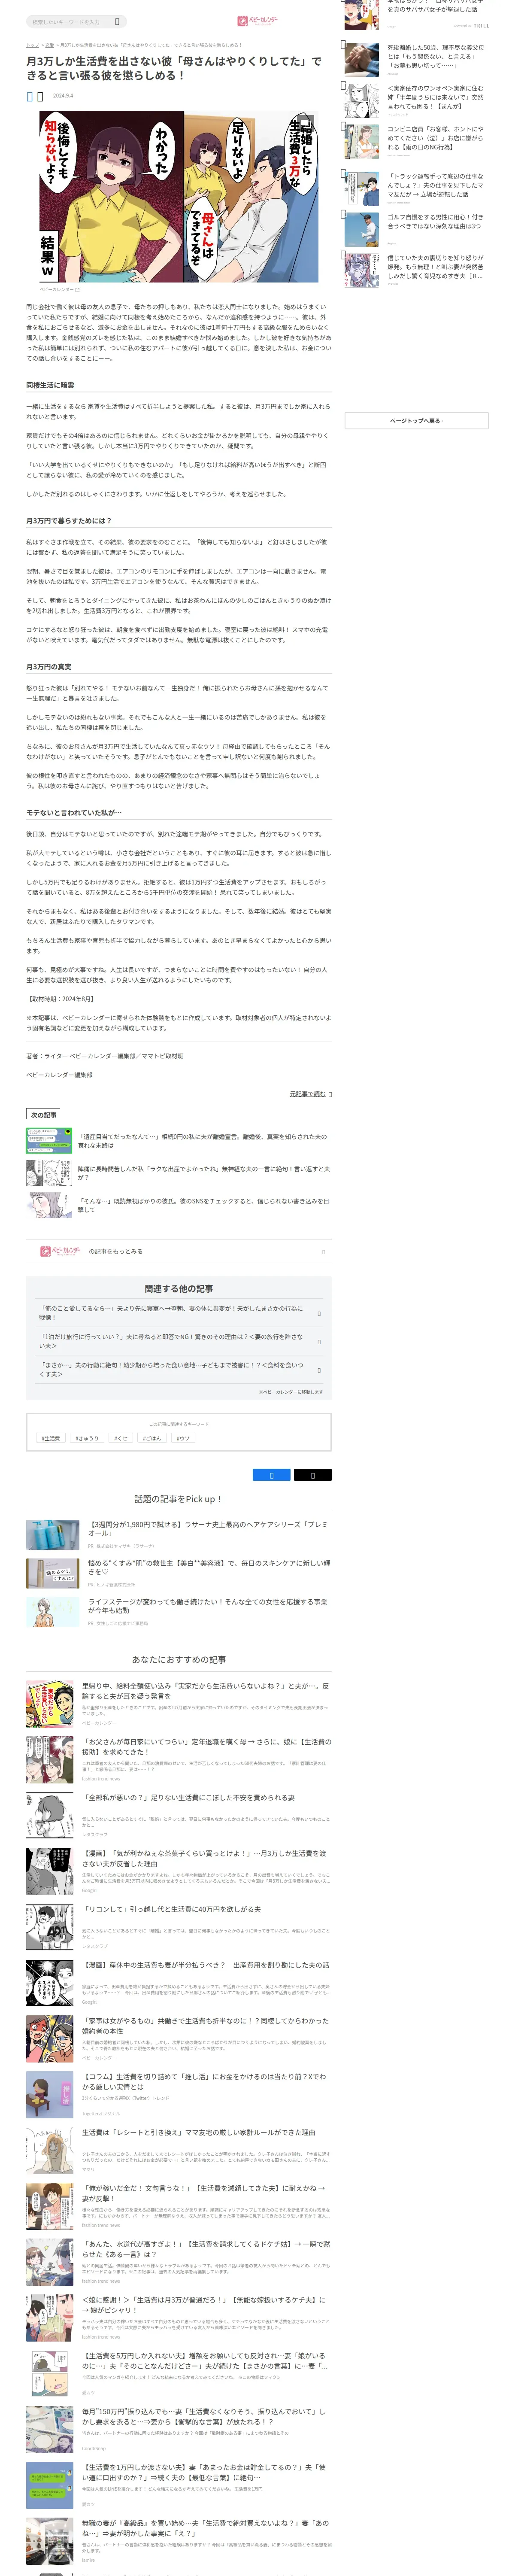Viewport: 515px width, 2576px height.
Task: Click the Baby Calendar logo beside の記事をもっとみる
Action: [x=60, y=1251]
